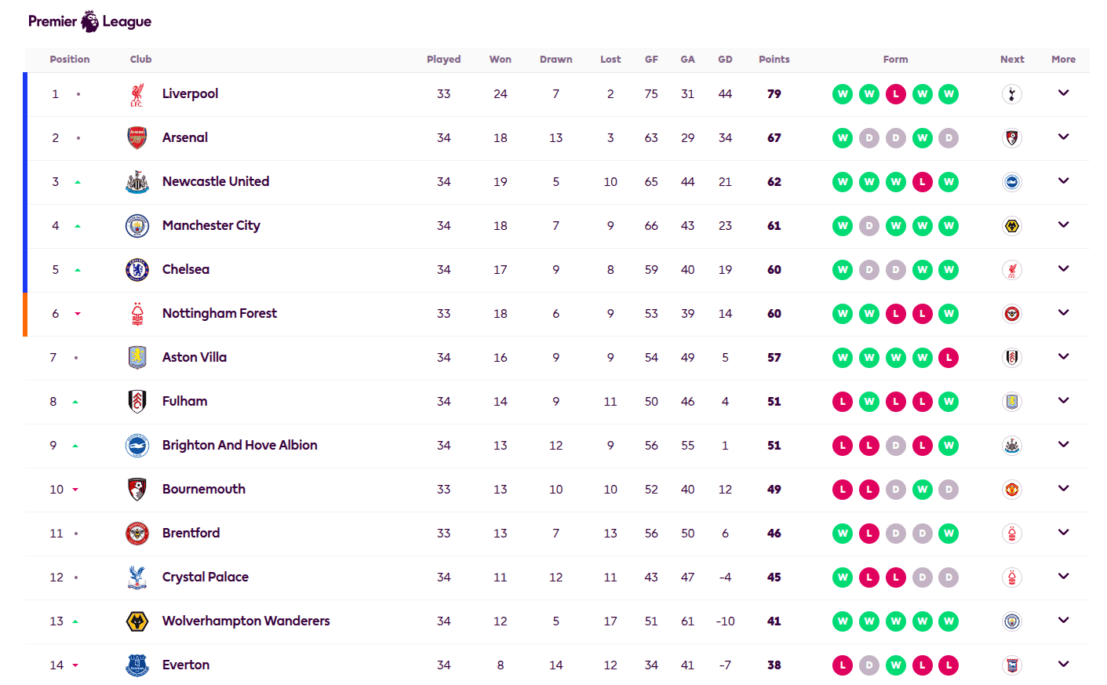
Task: Click Everton's club crest
Action: pos(137,665)
